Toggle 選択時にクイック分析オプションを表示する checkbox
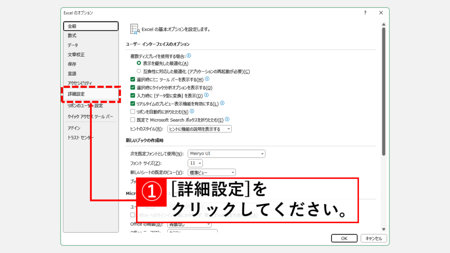The width and height of the screenshot is (450, 253). (133, 87)
